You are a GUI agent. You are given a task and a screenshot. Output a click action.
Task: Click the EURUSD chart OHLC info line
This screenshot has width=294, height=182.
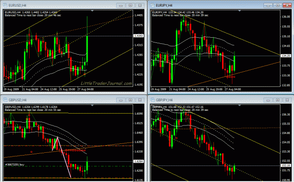[x=31, y=12]
